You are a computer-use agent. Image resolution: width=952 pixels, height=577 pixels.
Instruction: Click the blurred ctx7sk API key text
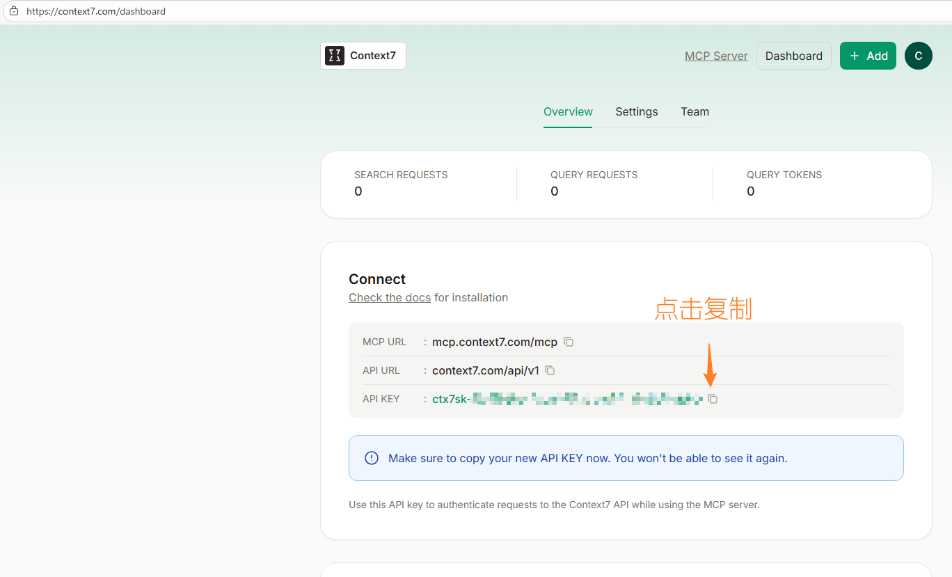(x=567, y=399)
